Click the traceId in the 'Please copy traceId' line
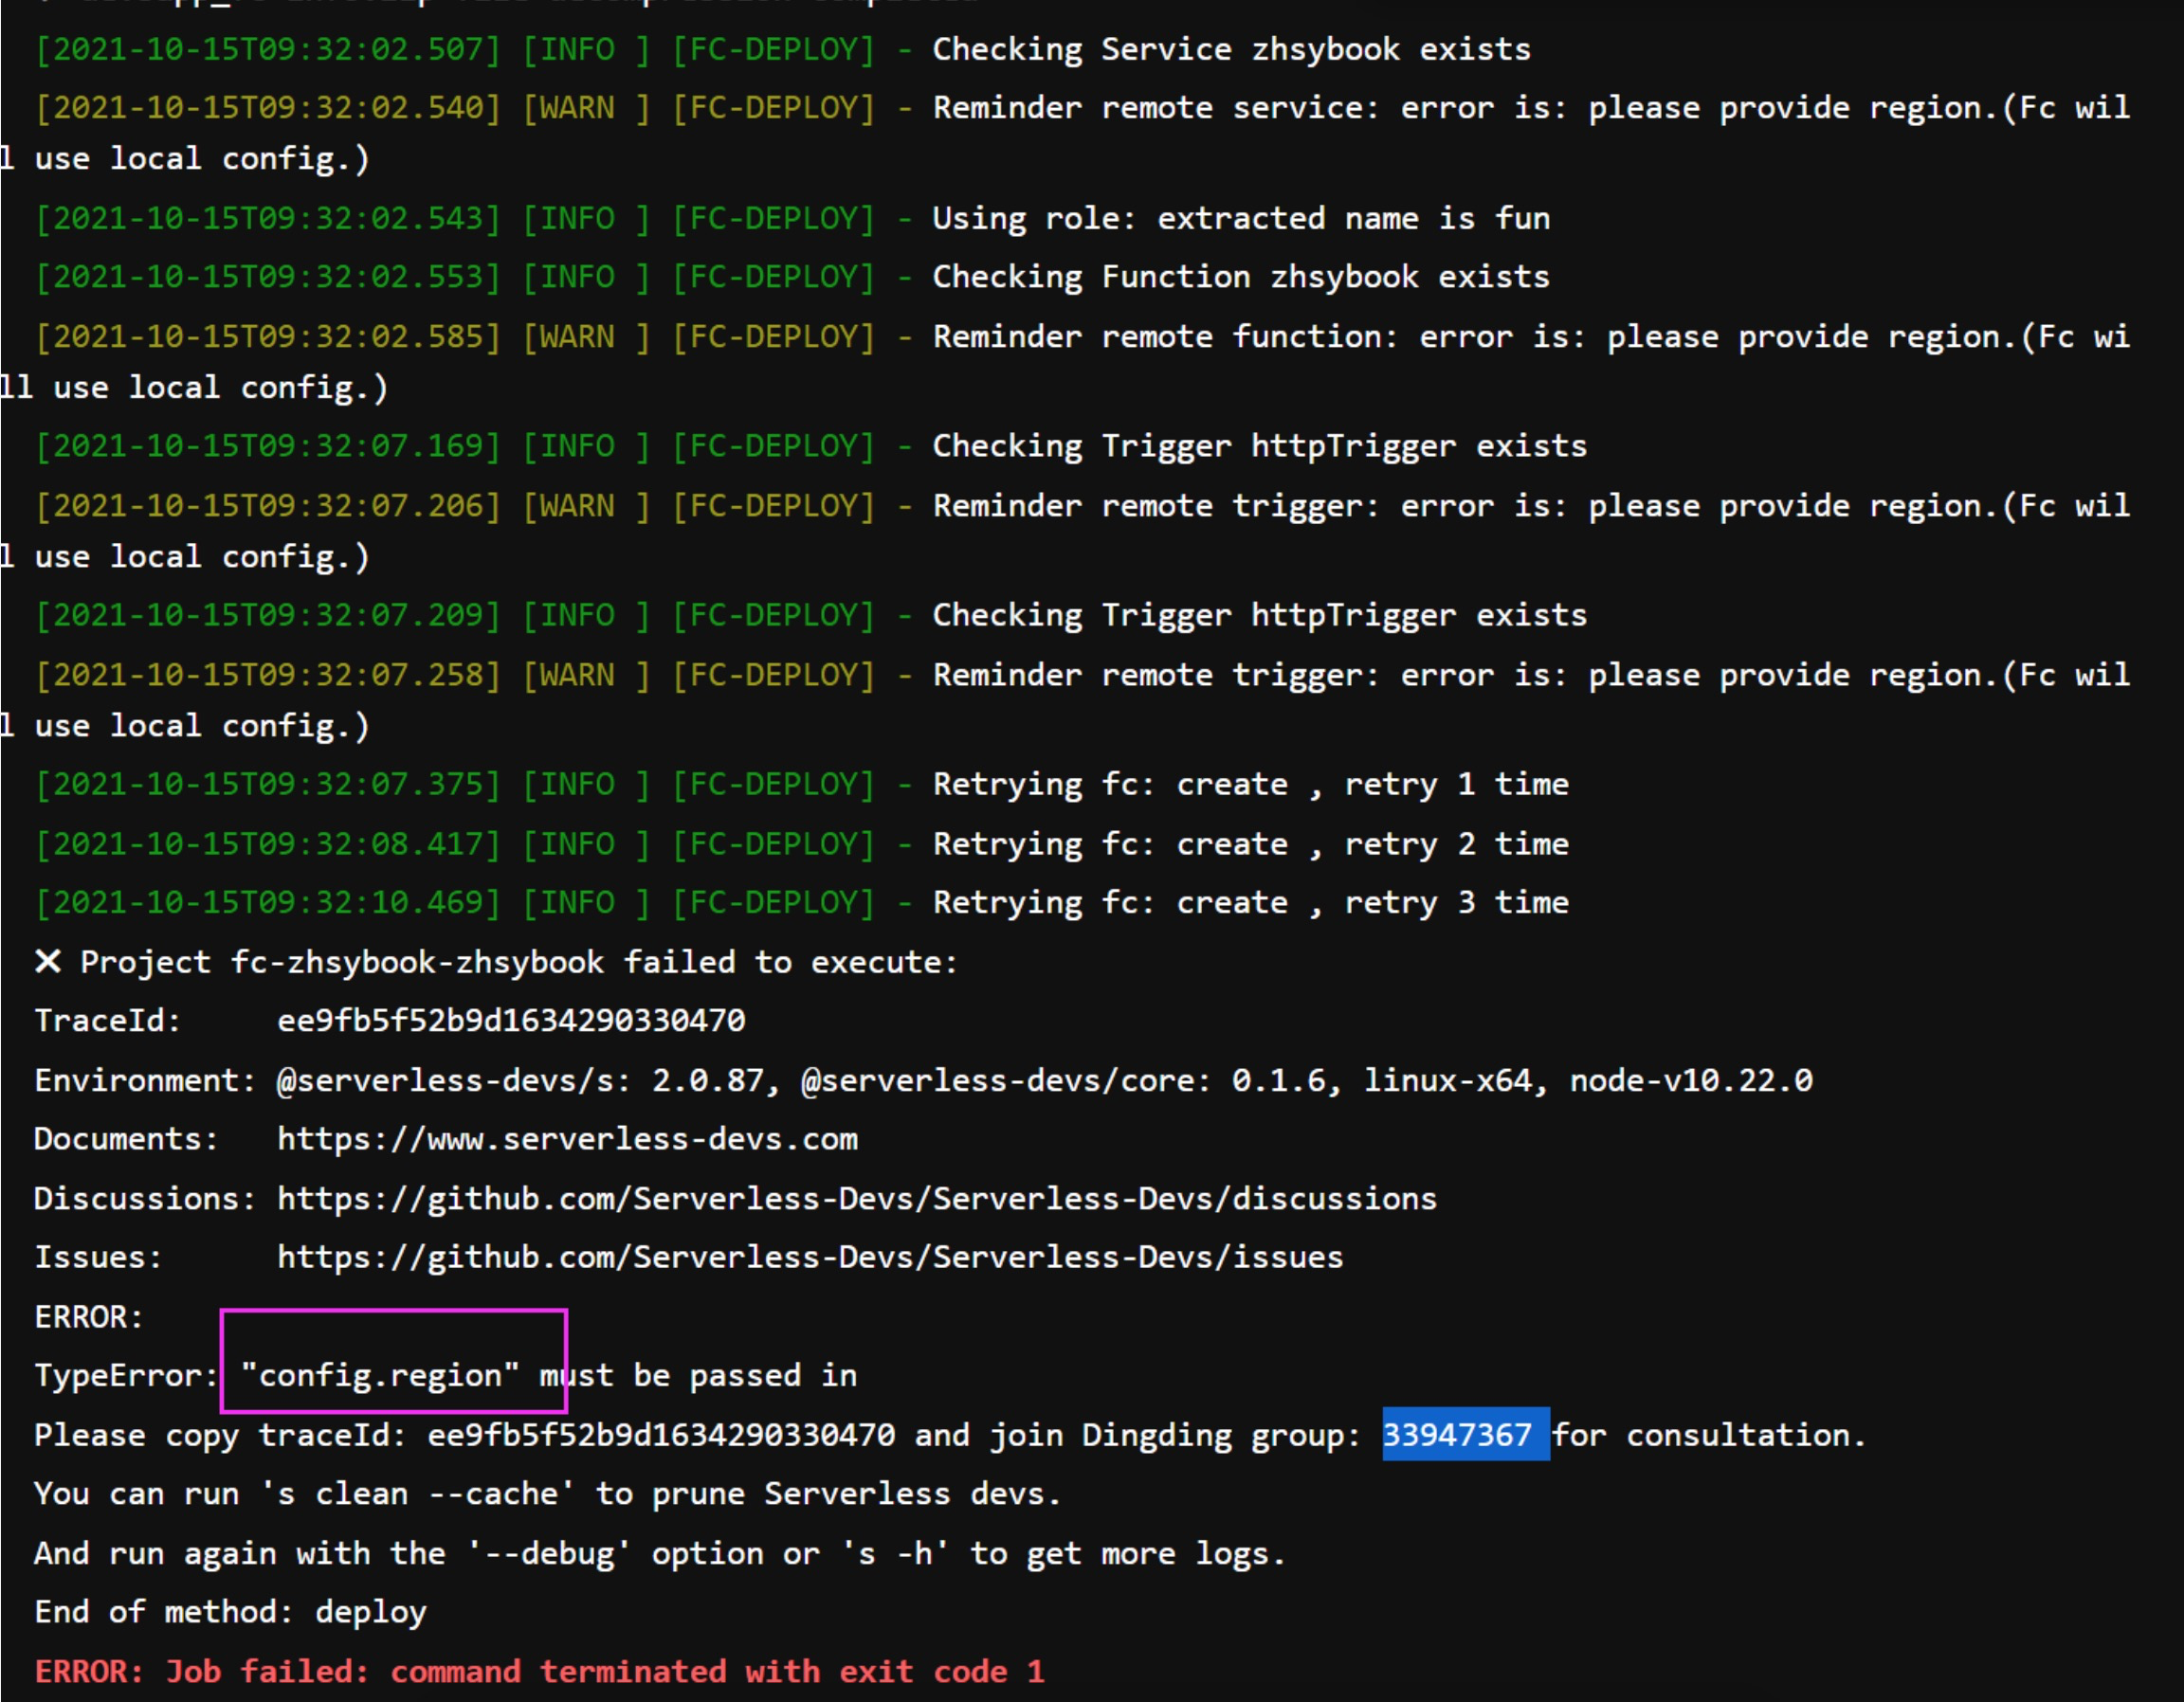Image resolution: width=2184 pixels, height=1702 pixels. pyautogui.click(x=661, y=1435)
